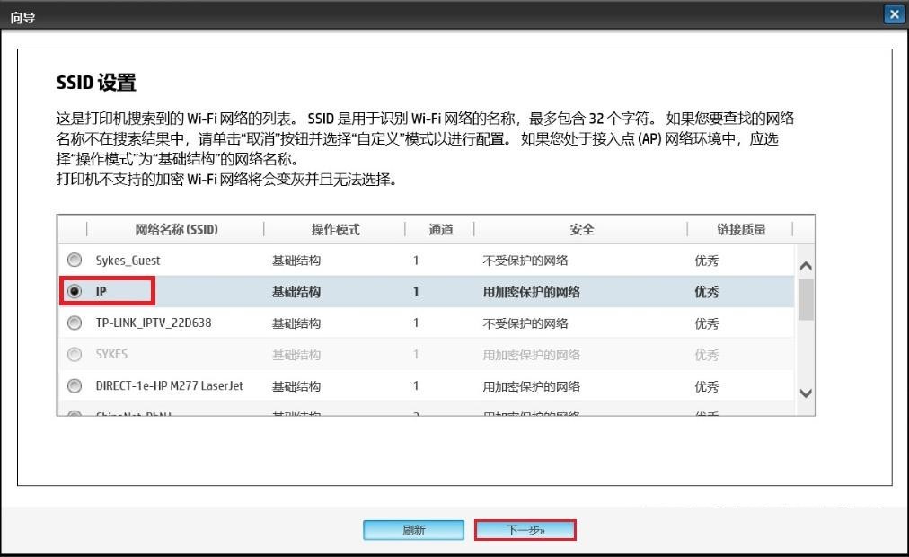Screen dimensions: 909x557
Task: Click 用加密保护的网络 in the DIRECT-1e-HP row
Action: [x=531, y=386]
